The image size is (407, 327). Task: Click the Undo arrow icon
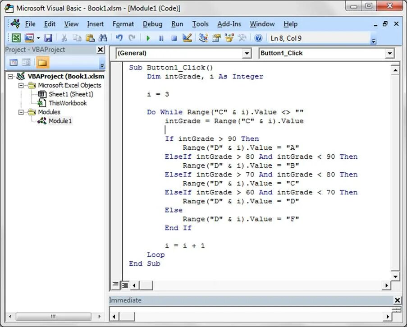pos(119,38)
